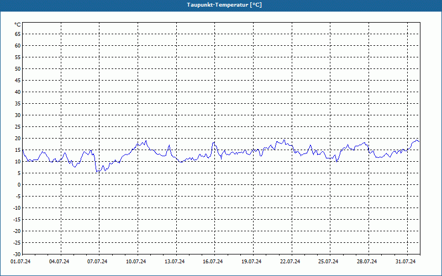Screen dimensions: 442x276
Task: Select the 22.07.24 date label
Action: 290,262
